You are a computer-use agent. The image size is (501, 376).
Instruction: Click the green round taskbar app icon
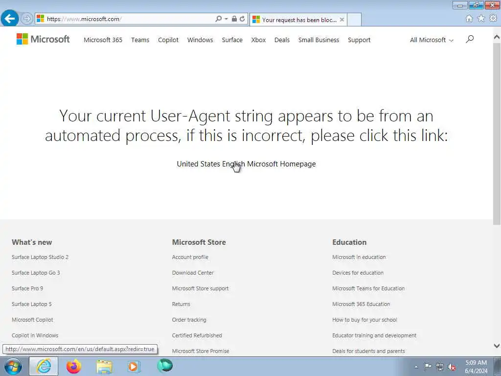tap(165, 366)
